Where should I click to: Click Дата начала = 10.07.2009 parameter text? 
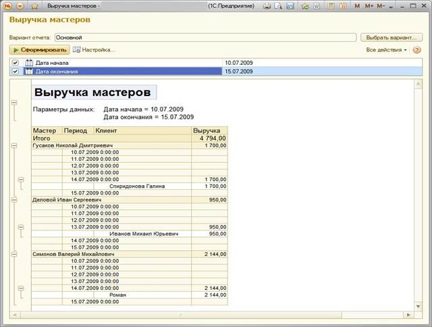(x=143, y=109)
